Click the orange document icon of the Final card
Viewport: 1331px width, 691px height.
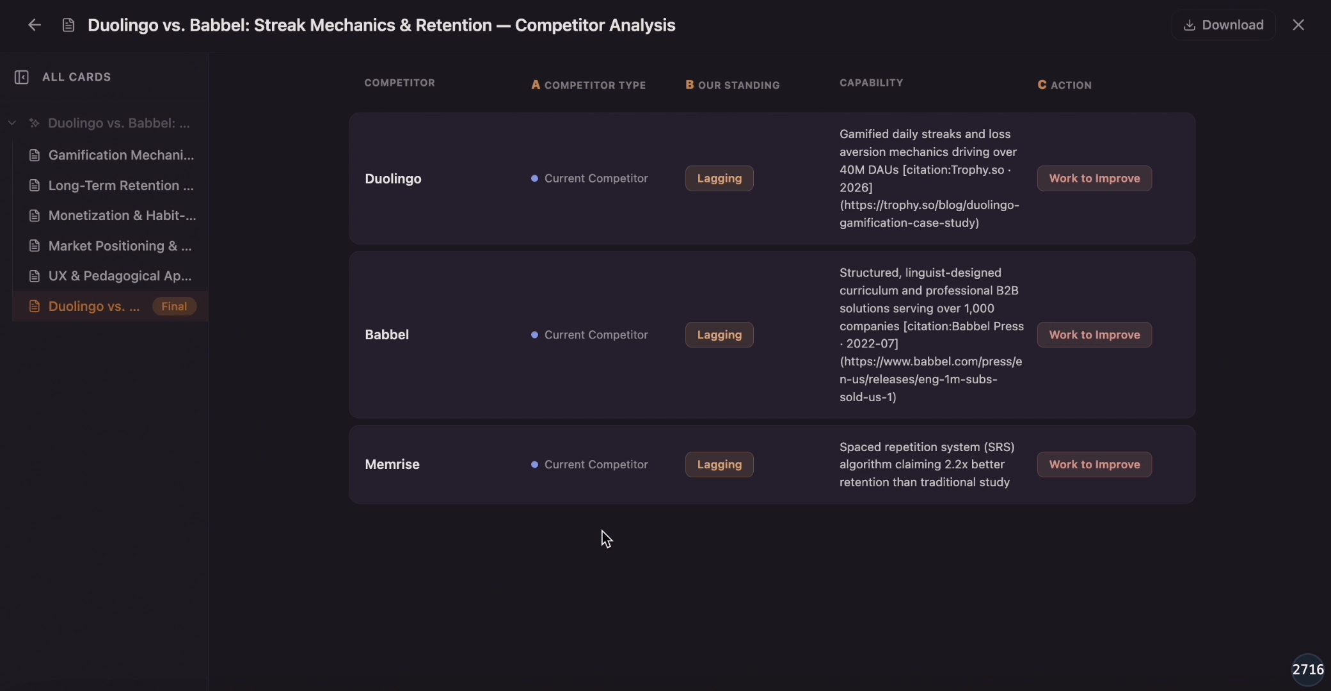(35, 306)
